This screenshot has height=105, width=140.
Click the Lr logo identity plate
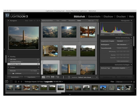click(7, 16)
